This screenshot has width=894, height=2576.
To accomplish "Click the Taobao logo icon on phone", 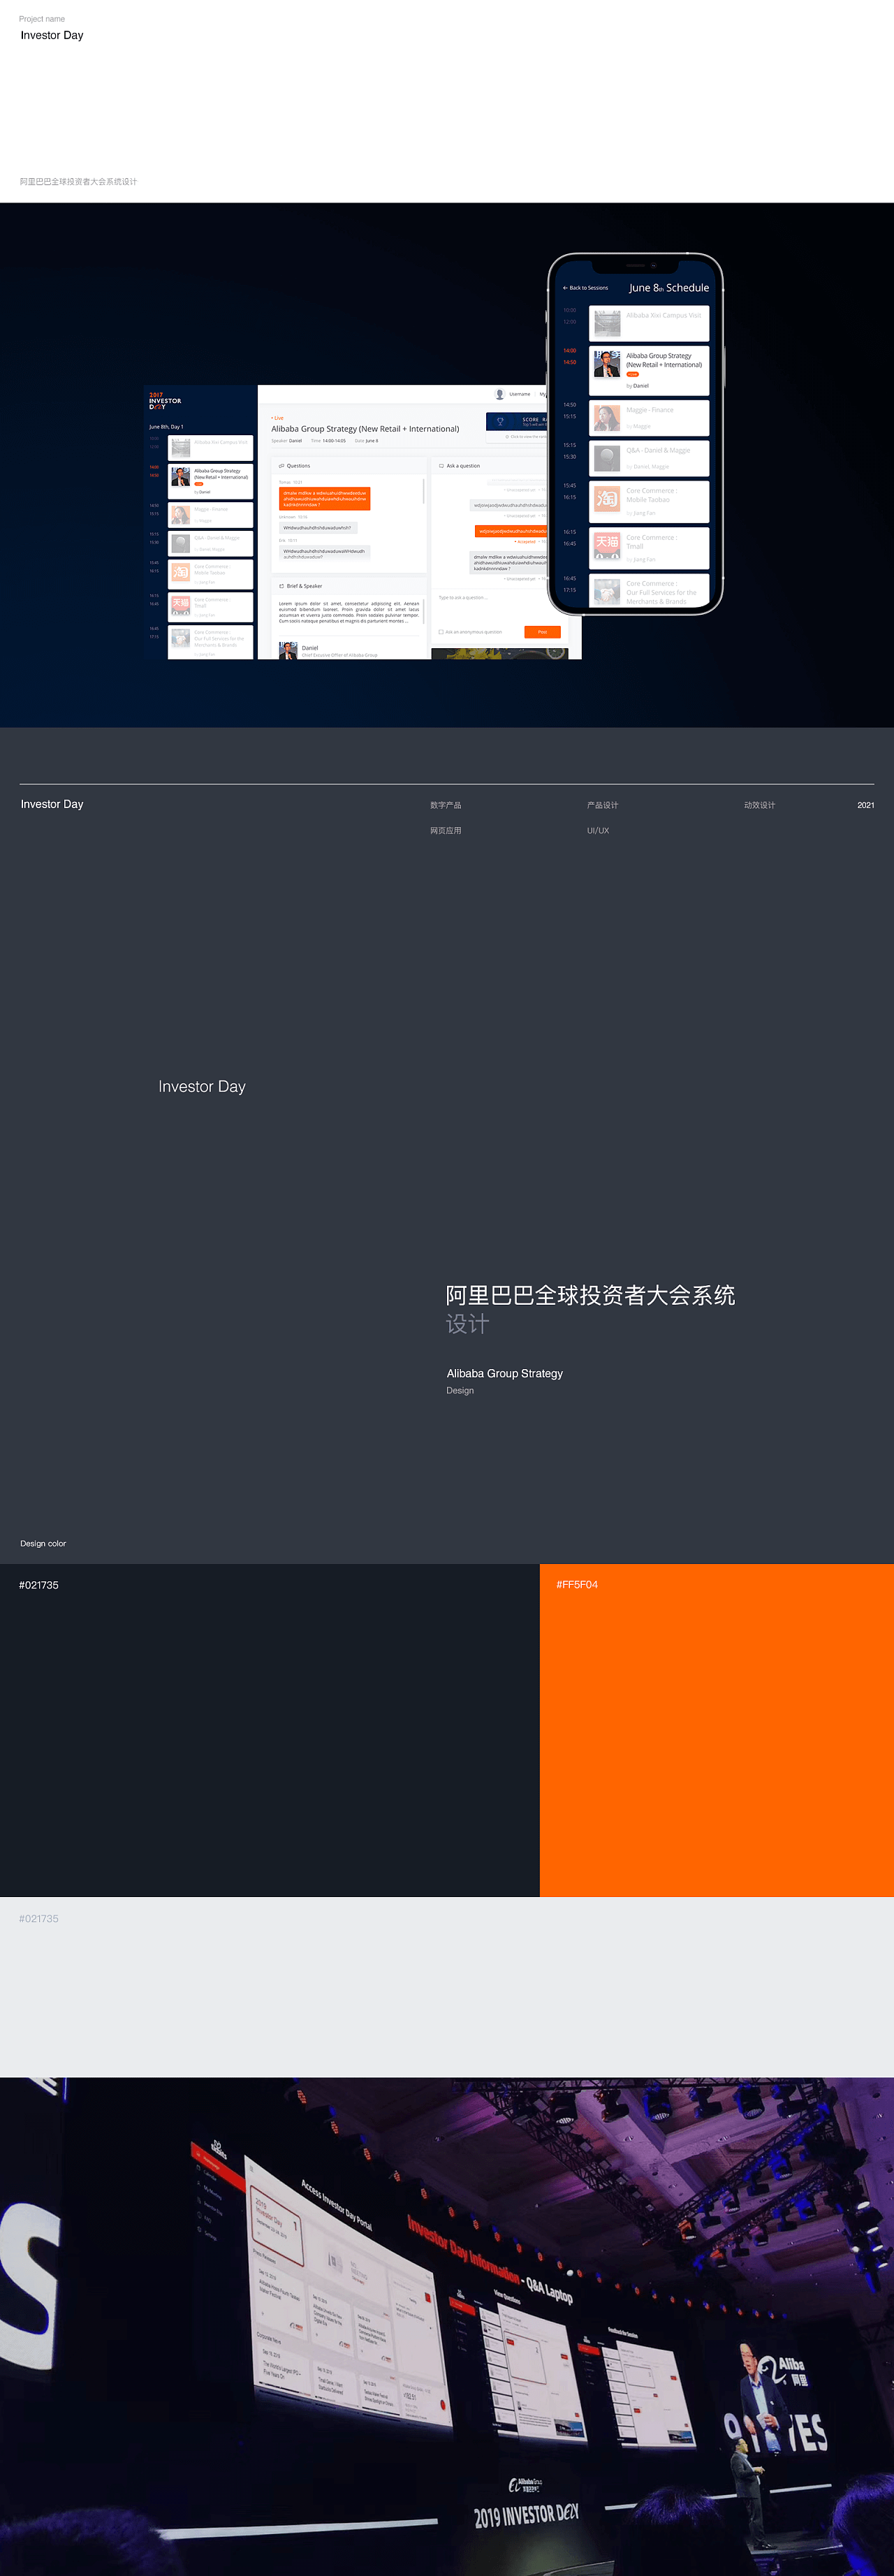I will [607, 498].
